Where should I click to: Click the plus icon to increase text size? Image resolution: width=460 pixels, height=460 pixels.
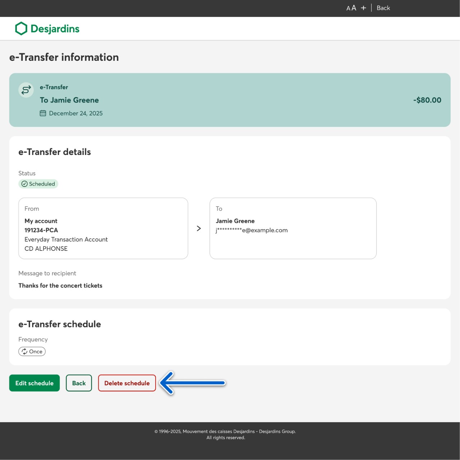click(363, 8)
